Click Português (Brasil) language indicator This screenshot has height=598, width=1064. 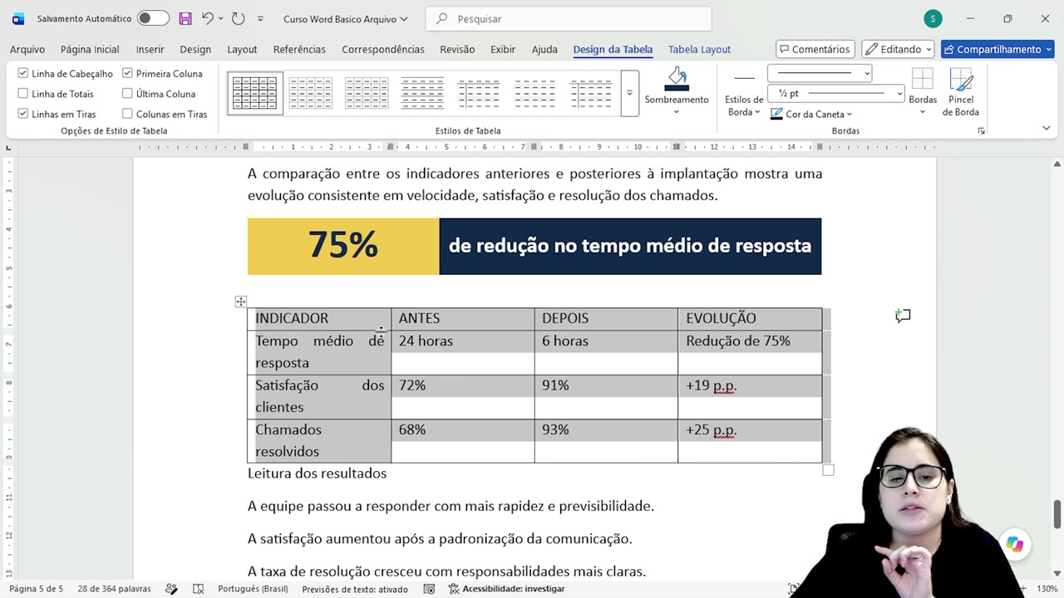(253, 589)
